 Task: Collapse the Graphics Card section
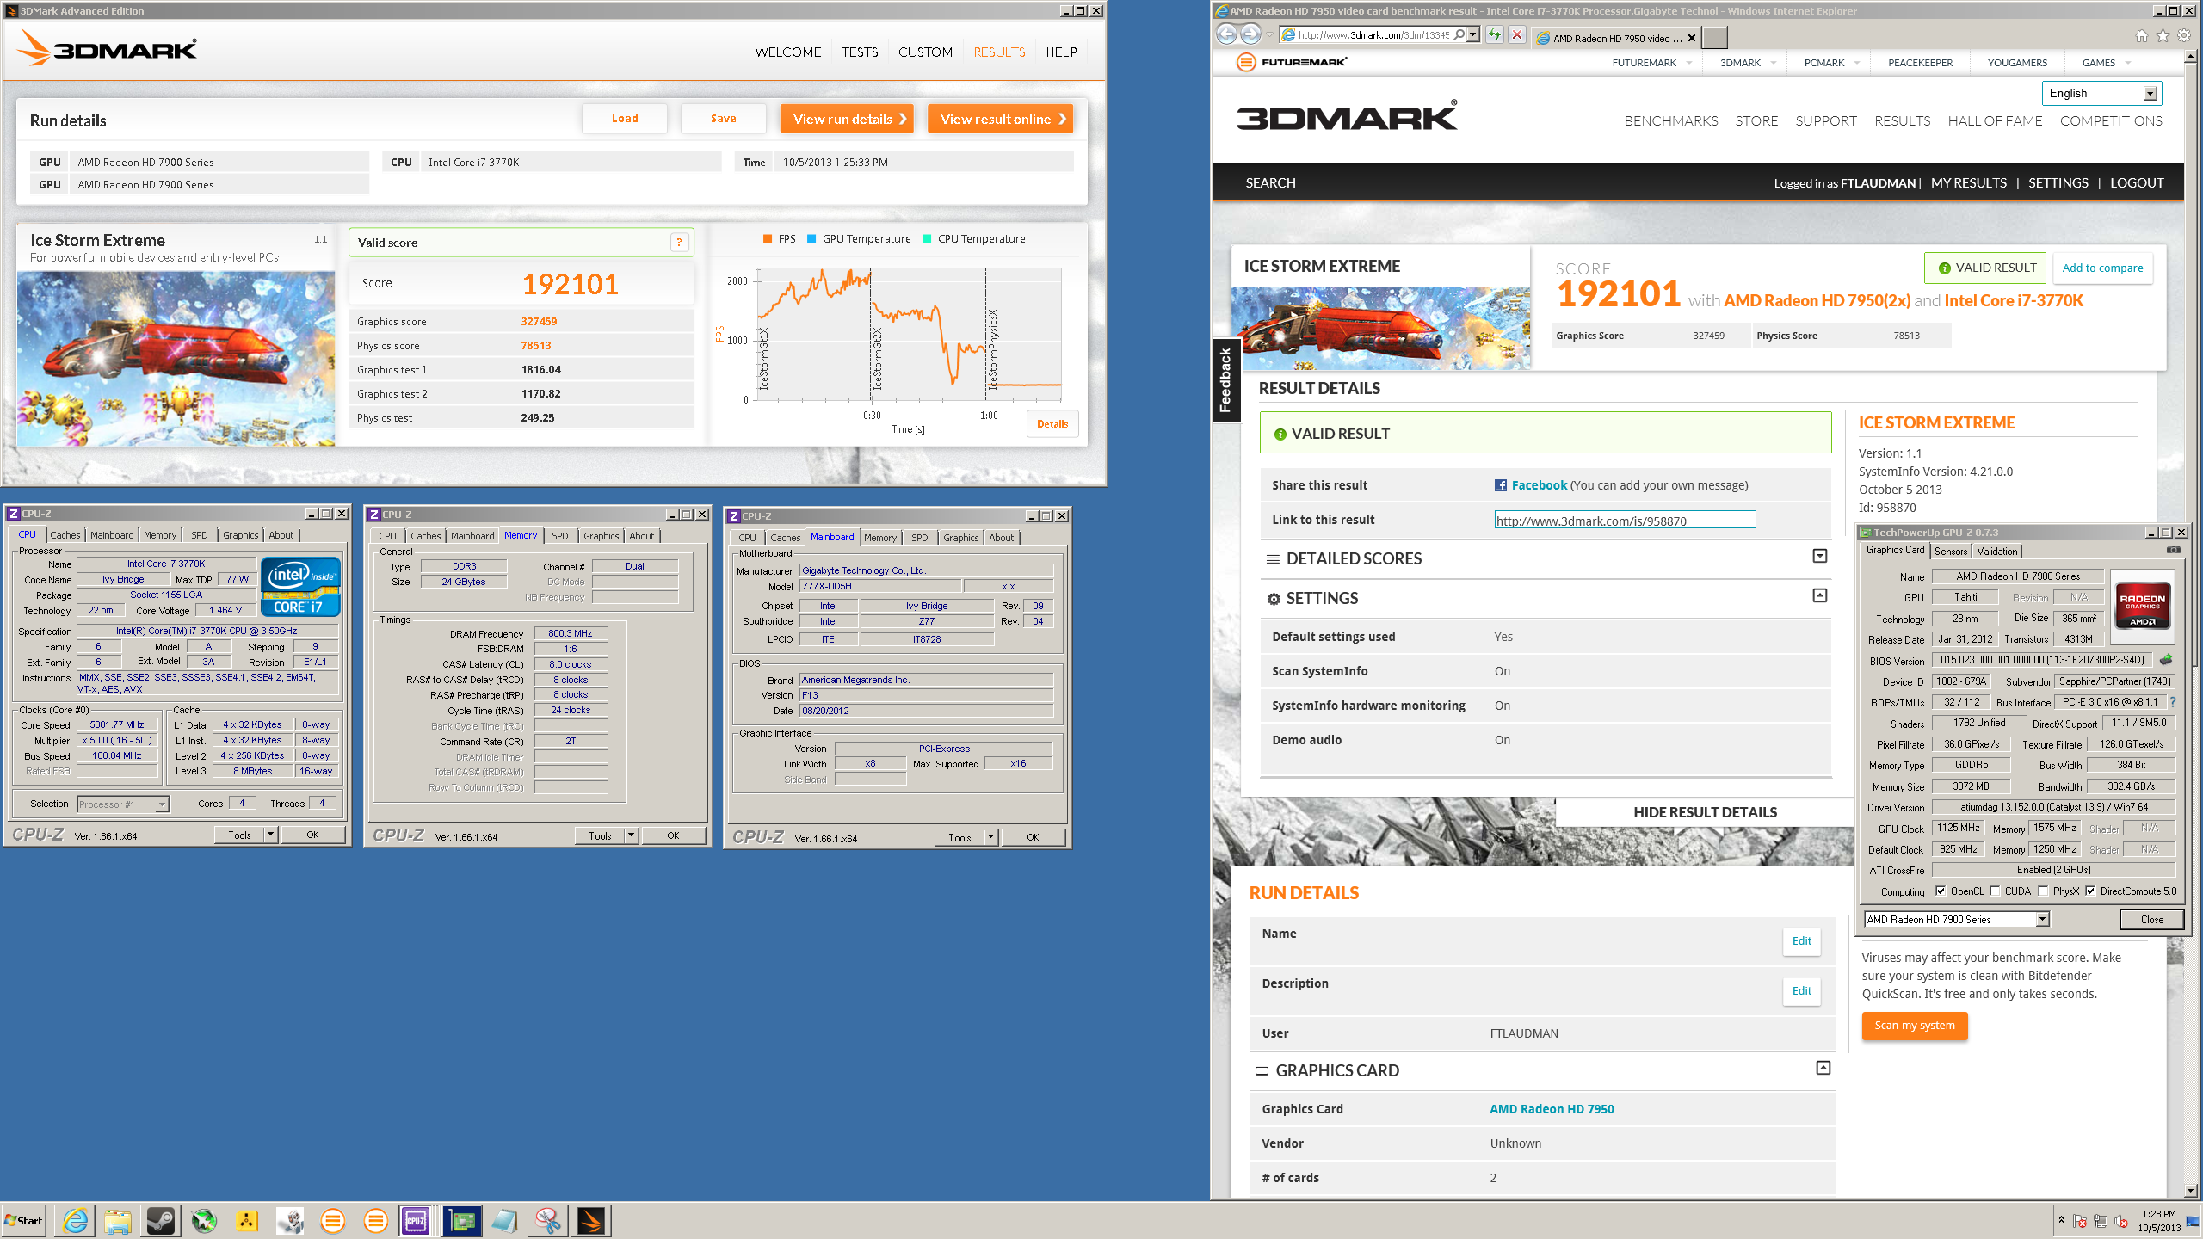1823,1068
